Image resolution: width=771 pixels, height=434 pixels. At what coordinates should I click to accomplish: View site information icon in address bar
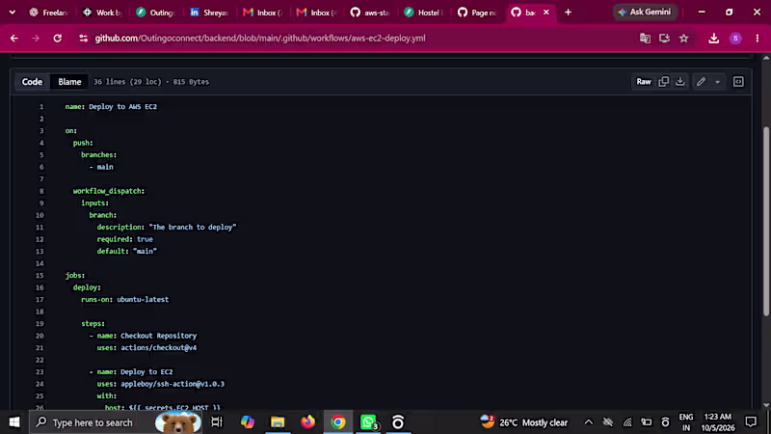83,38
